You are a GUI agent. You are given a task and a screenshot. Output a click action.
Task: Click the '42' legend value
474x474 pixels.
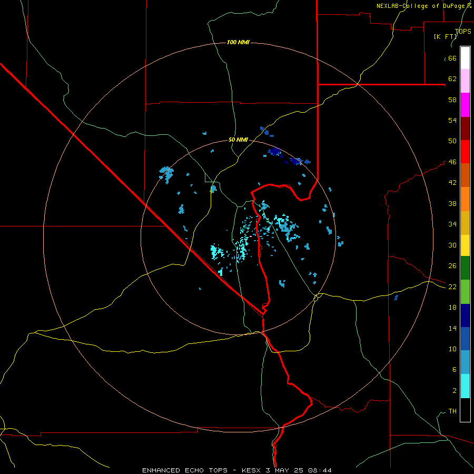452,183
